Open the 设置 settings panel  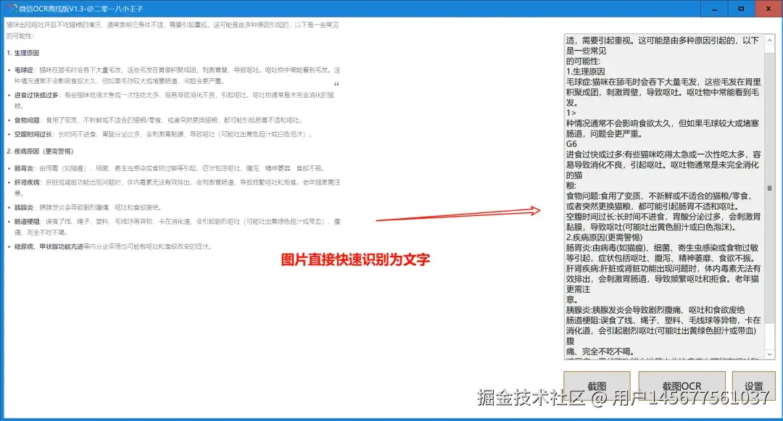tap(754, 385)
